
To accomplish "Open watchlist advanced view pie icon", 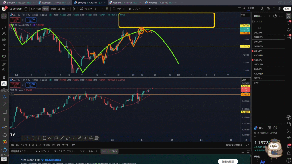I will (x=275, y=16).
